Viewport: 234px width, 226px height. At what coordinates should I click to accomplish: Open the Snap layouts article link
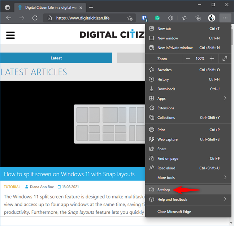click(x=69, y=174)
